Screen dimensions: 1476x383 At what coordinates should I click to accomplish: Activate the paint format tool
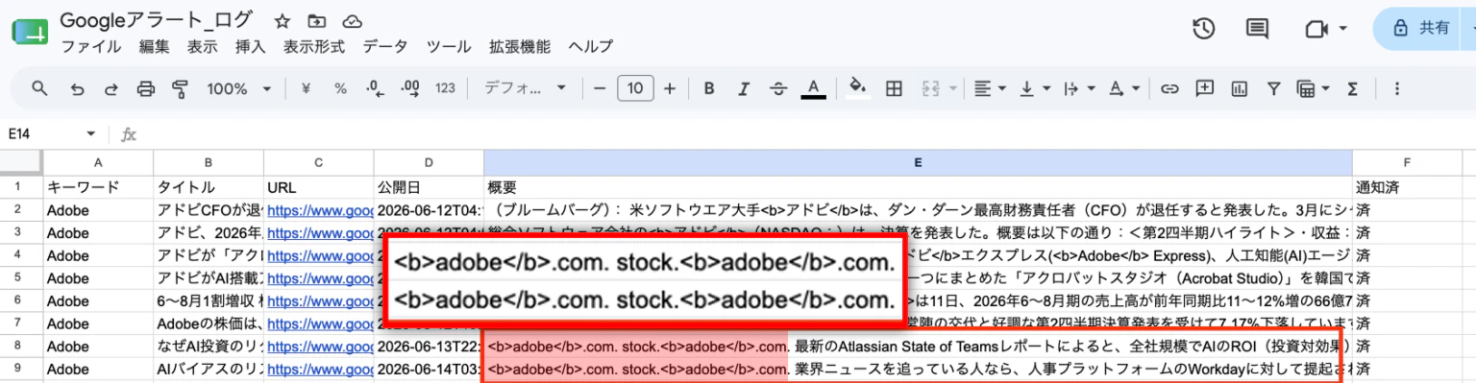(180, 88)
